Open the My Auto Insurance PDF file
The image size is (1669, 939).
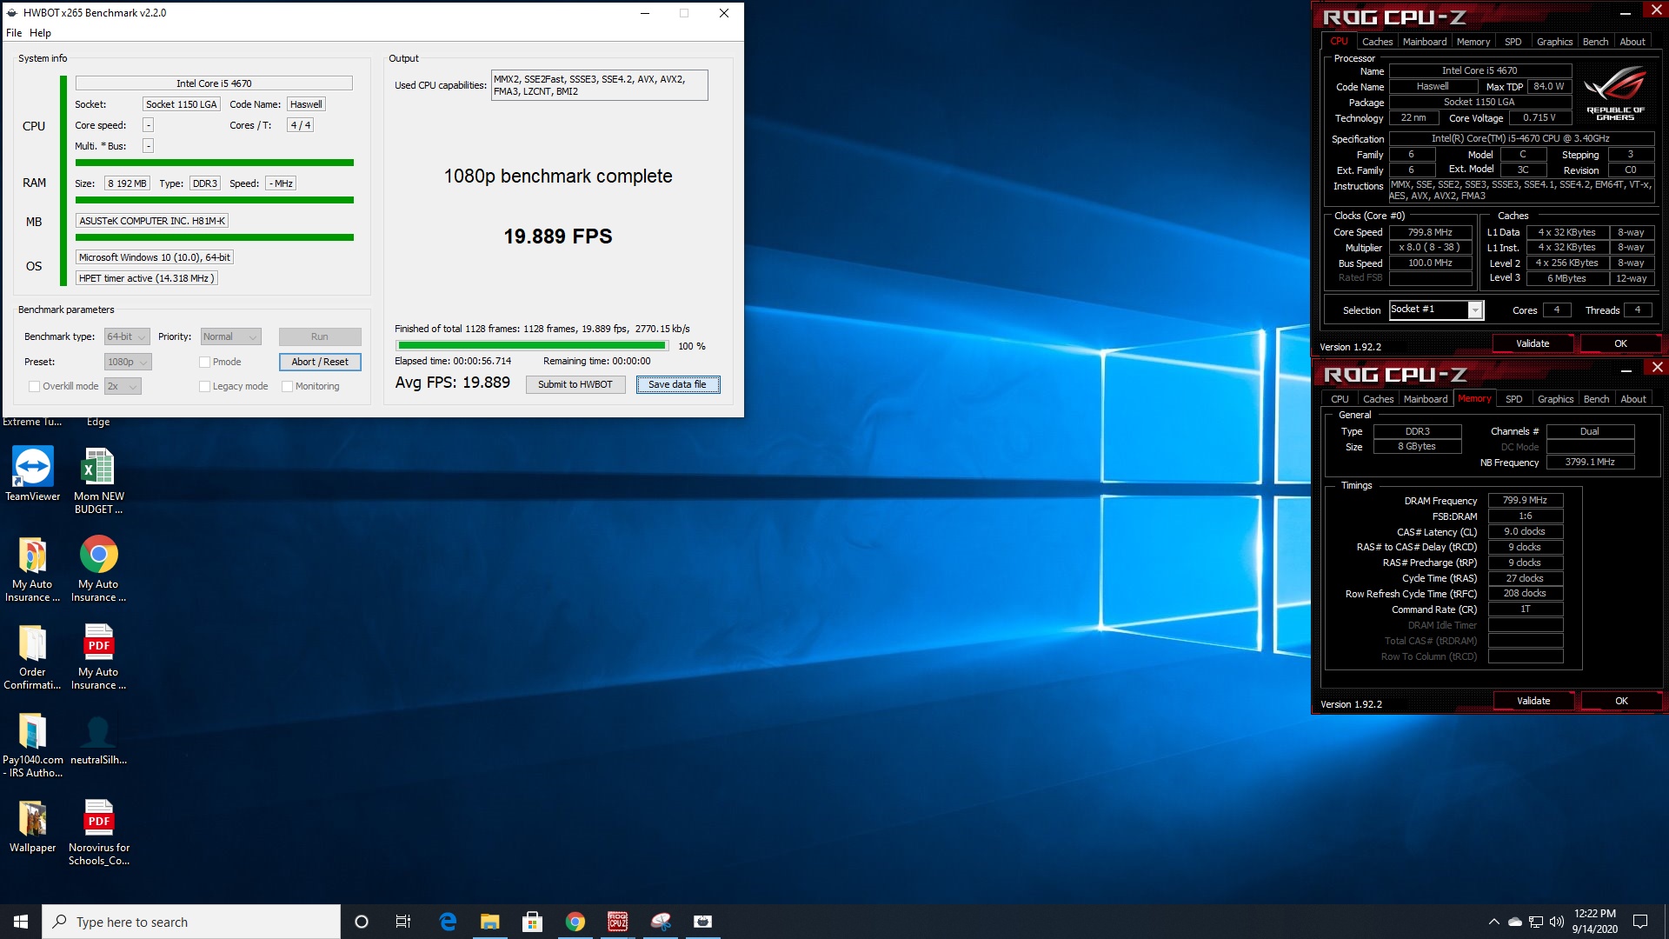pyautogui.click(x=98, y=656)
